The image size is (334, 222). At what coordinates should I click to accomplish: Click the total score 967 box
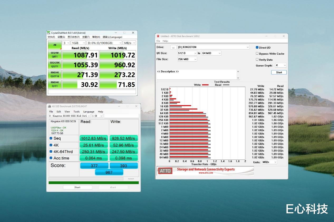click(x=109, y=172)
